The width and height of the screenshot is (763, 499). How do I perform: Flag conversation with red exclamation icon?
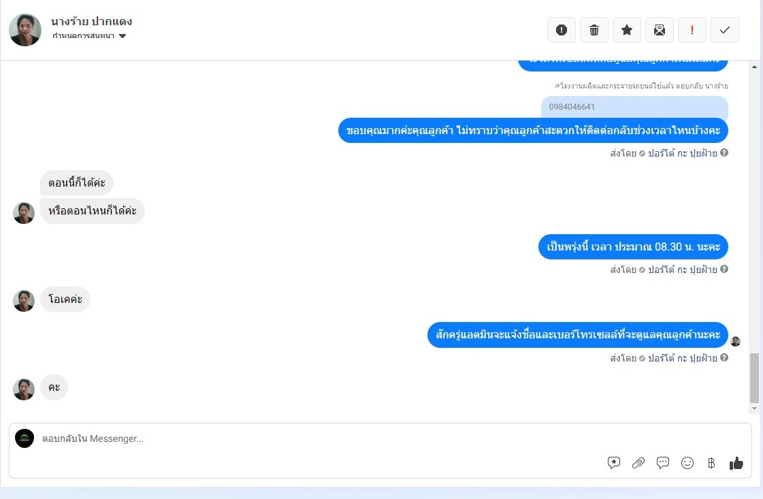(692, 30)
